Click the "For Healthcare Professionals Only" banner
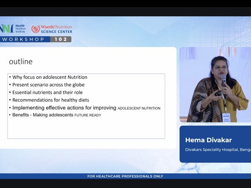The width and height of the screenshot is (251, 188). coord(125,176)
